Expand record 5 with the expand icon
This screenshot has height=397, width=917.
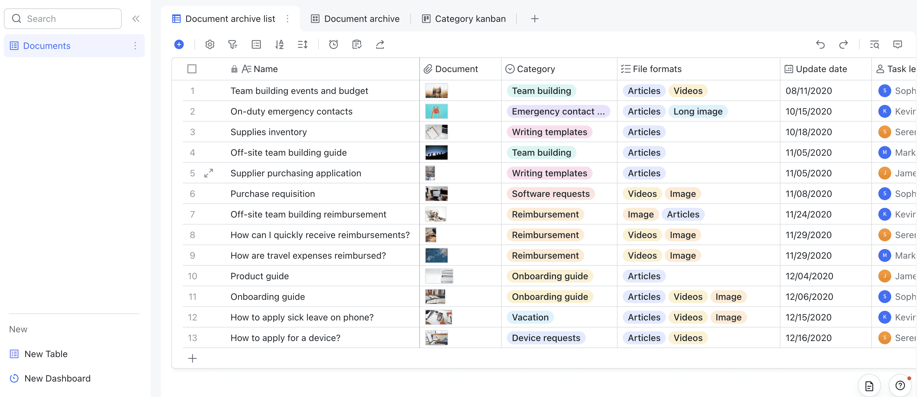pos(209,173)
